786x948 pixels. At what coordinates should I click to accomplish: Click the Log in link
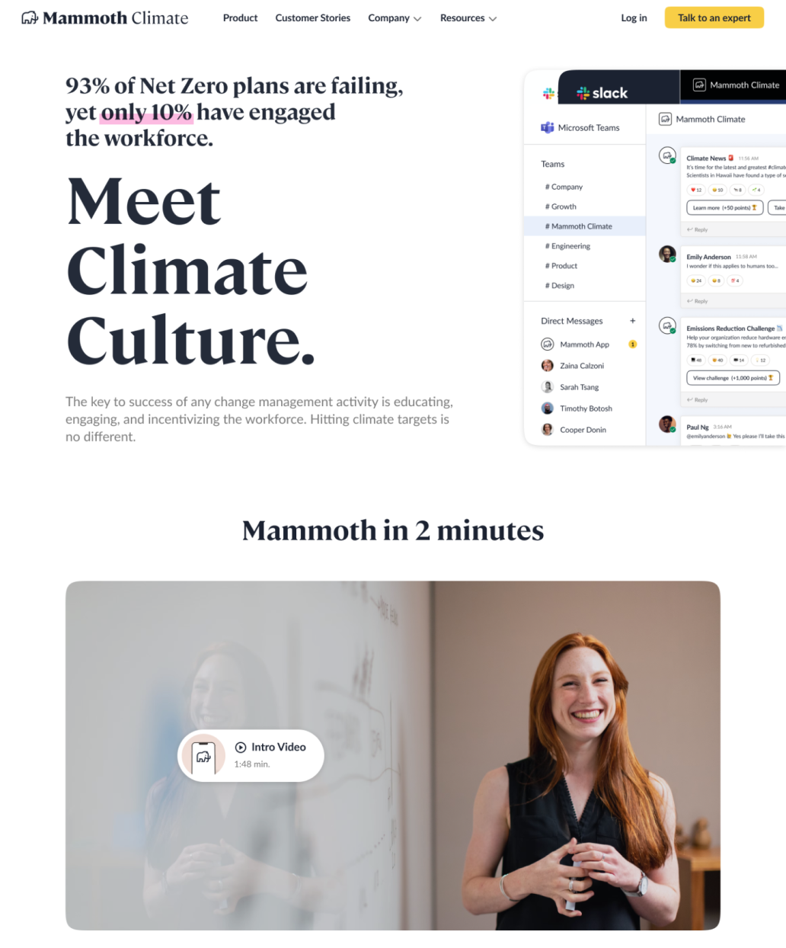point(634,18)
